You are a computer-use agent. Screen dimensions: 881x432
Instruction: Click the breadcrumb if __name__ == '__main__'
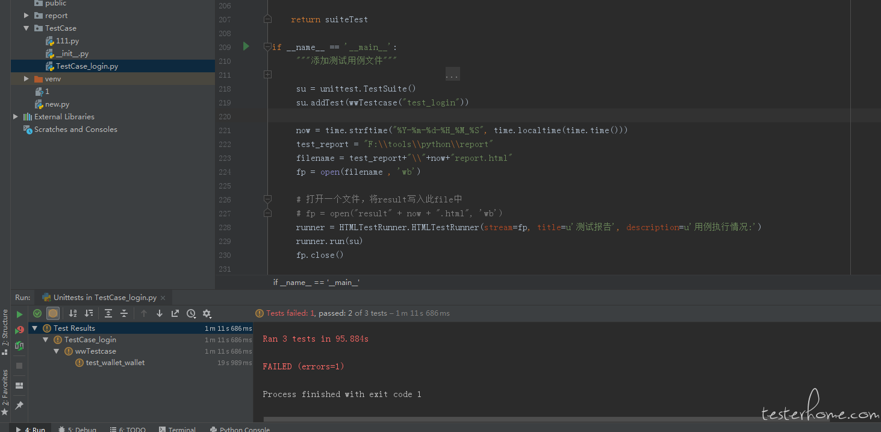tap(316, 282)
